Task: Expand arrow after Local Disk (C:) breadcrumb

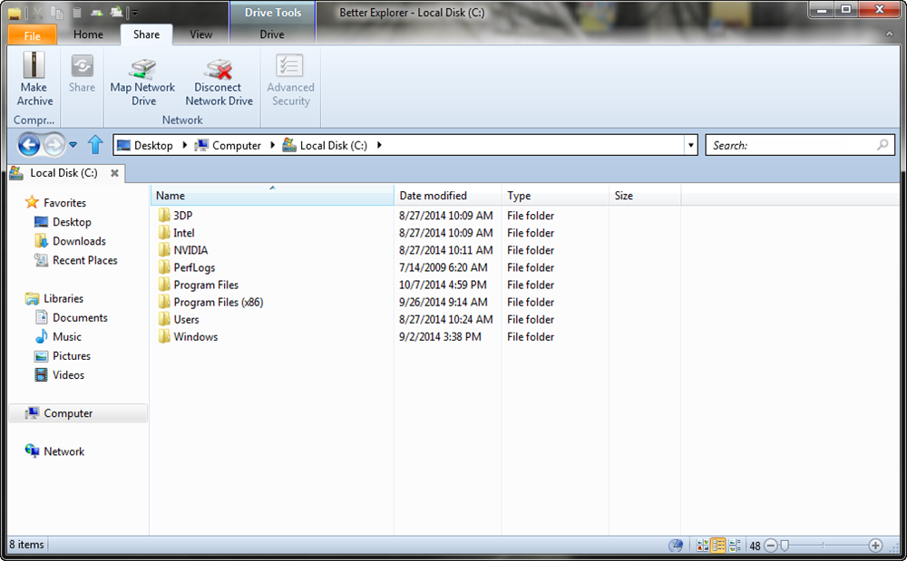Action: click(x=379, y=145)
